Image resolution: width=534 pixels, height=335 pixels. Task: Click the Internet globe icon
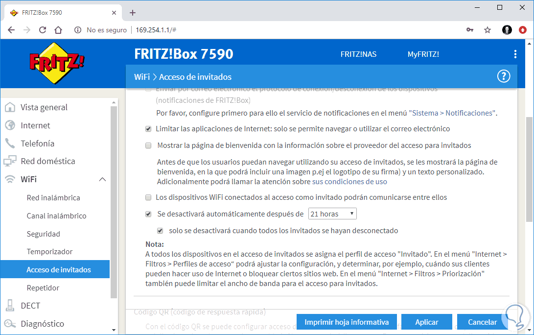click(x=10, y=125)
